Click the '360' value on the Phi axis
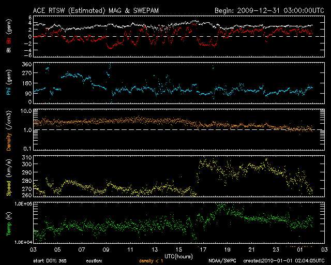The width and height of the screenshot is (331, 265). [27, 64]
